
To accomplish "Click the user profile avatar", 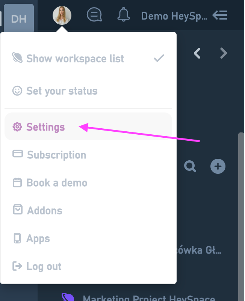I will point(62,15).
